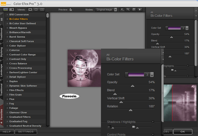198x136 pixels.
Task: Toggle favorite star next to Fog
Action: [7, 104]
